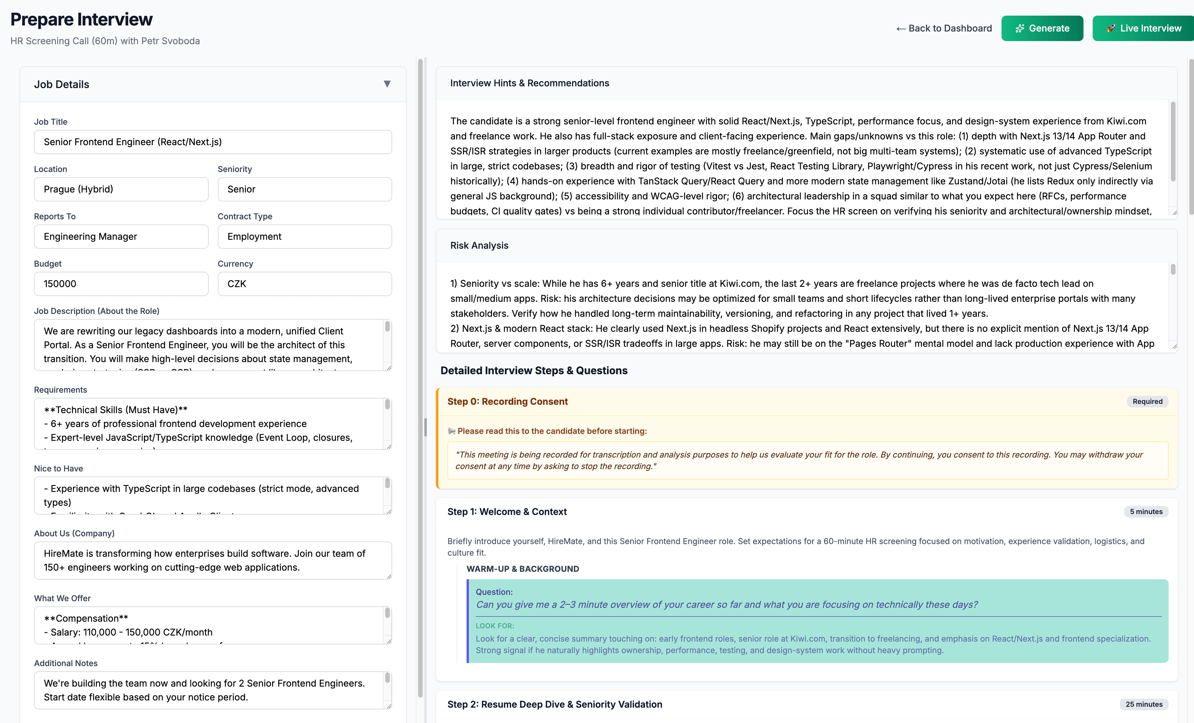The height and width of the screenshot is (723, 1194).
Task: Click the vertical pane splitter handle
Action: click(x=425, y=427)
